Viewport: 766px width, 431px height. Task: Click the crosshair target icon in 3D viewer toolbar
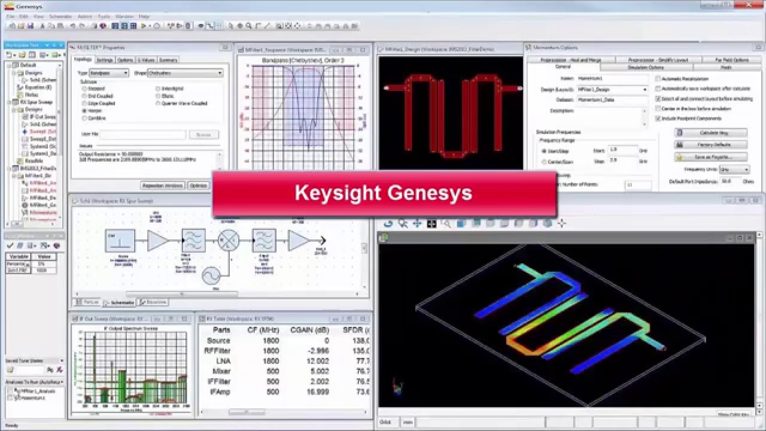(x=561, y=223)
